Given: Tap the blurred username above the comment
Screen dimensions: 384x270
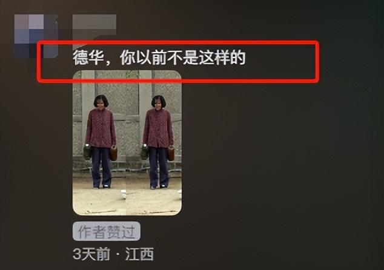Looking at the screenshot, I should click(x=94, y=25).
